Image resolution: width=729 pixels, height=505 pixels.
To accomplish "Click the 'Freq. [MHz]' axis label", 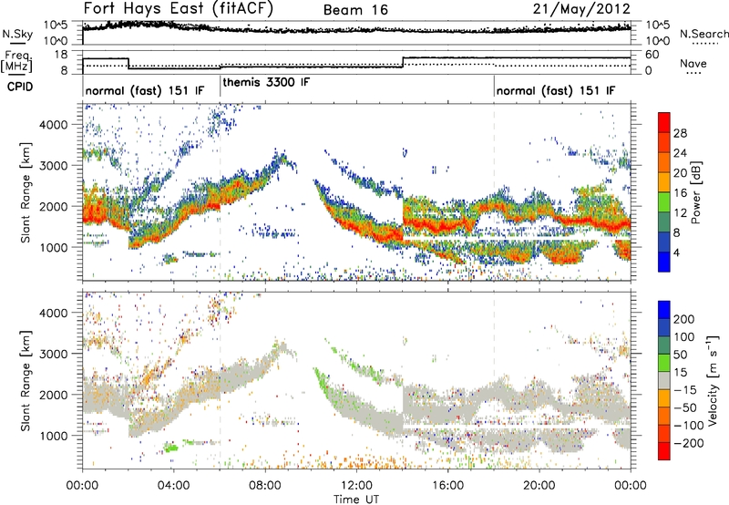I will [x=15, y=62].
